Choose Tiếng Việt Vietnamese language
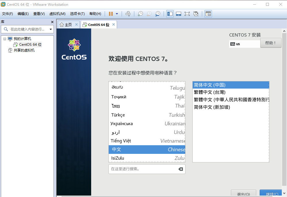Screen dimensions: 287x197 (x=147, y=141)
